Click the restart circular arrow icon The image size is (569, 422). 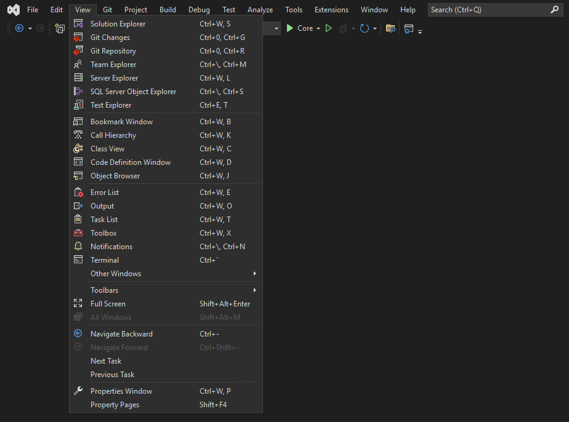(365, 28)
